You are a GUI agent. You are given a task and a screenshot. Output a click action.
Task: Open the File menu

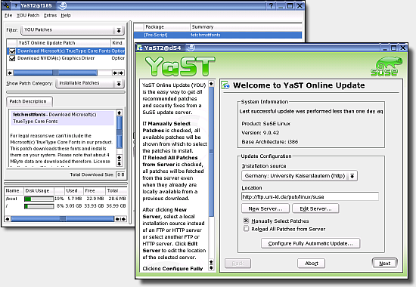point(8,15)
